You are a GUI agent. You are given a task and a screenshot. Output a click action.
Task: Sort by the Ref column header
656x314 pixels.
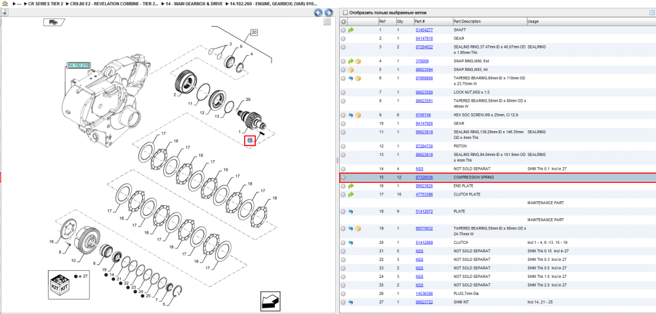click(382, 22)
